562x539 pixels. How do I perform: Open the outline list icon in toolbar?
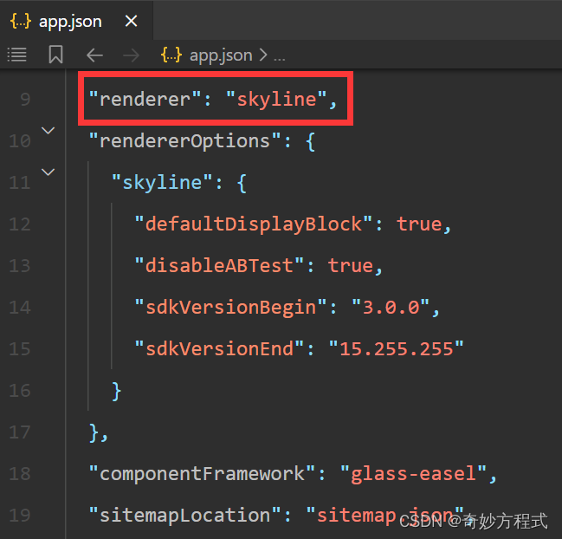(16, 55)
